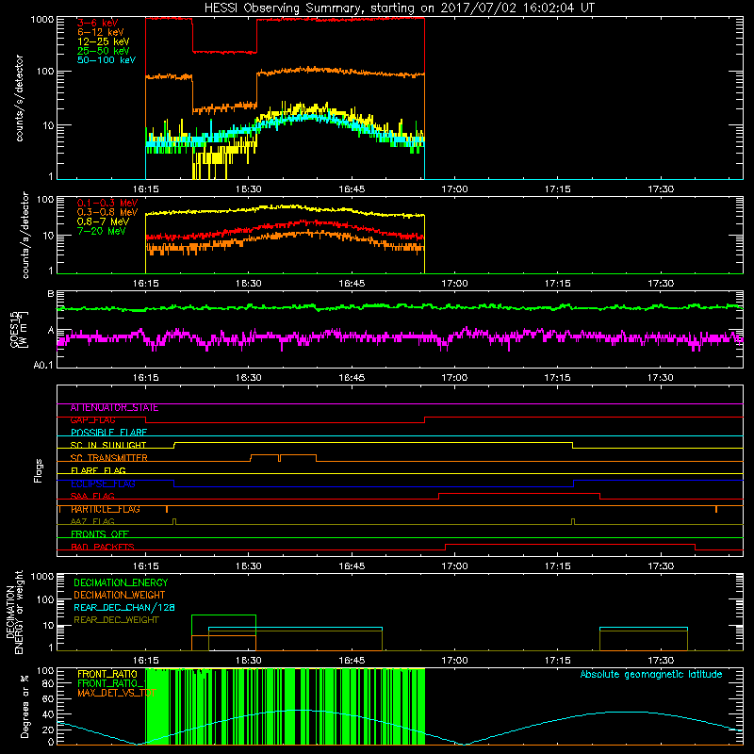Click the ATTENUATOR_STATE flag label
Viewport: 754px width, 754px height.
[x=114, y=408]
